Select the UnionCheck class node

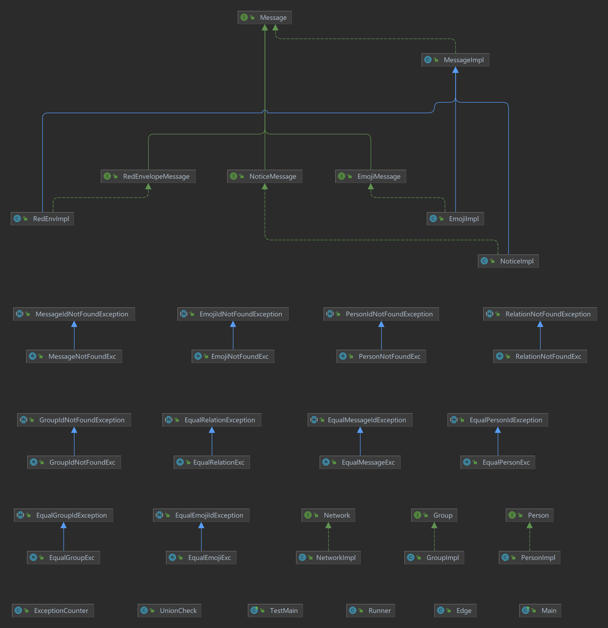pos(169,610)
